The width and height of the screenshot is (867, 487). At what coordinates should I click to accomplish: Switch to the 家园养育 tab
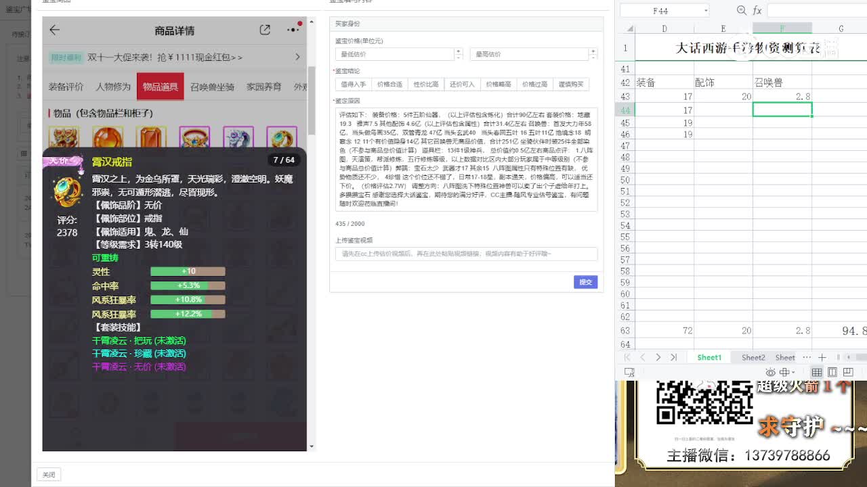(x=263, y=87)
